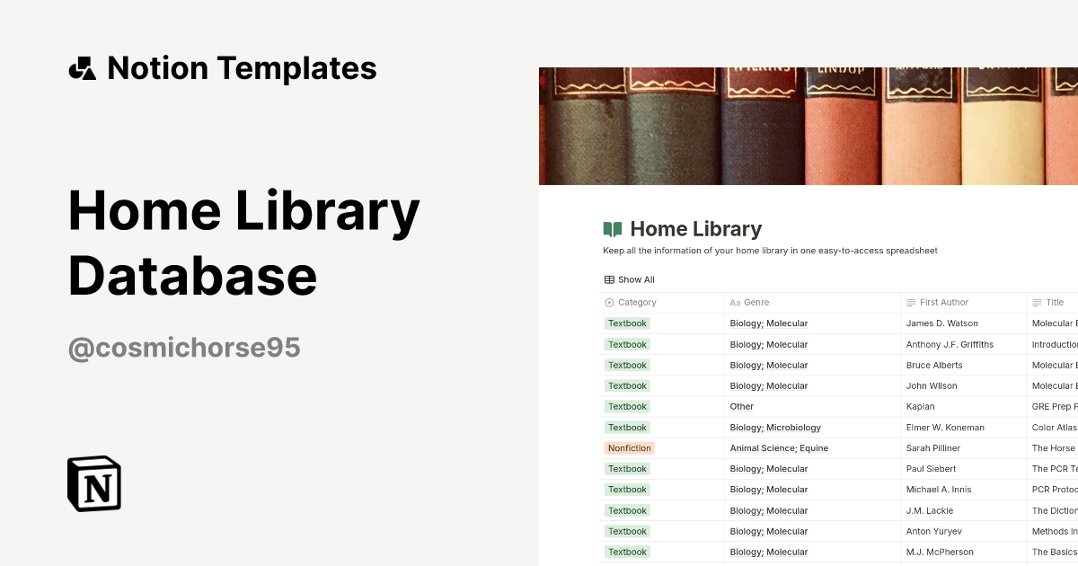Screen dimensions: 1078x566
Task: Select the Nonfiction tag in the Category column
Action: [629, 447]
